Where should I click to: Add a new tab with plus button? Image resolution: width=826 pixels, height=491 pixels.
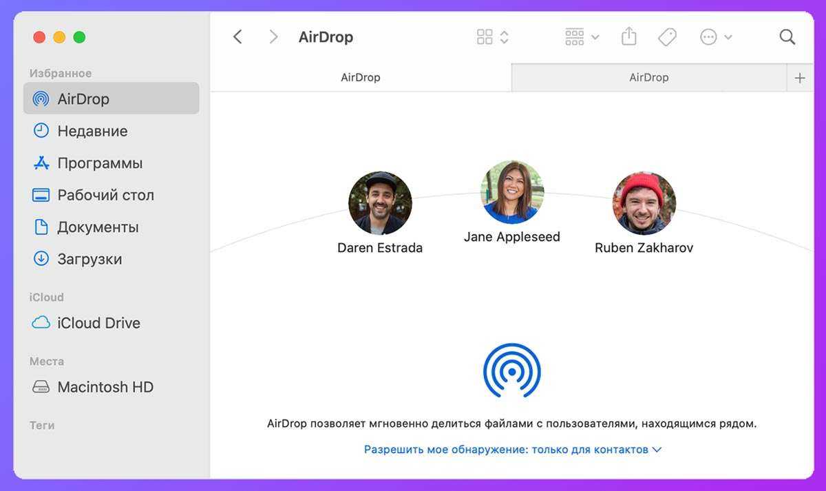point(799,78)
